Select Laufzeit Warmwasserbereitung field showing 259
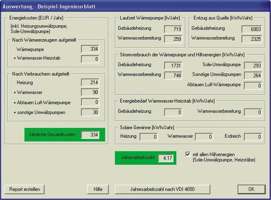Viewport: 271px width, 200px height. click(174, 39)
